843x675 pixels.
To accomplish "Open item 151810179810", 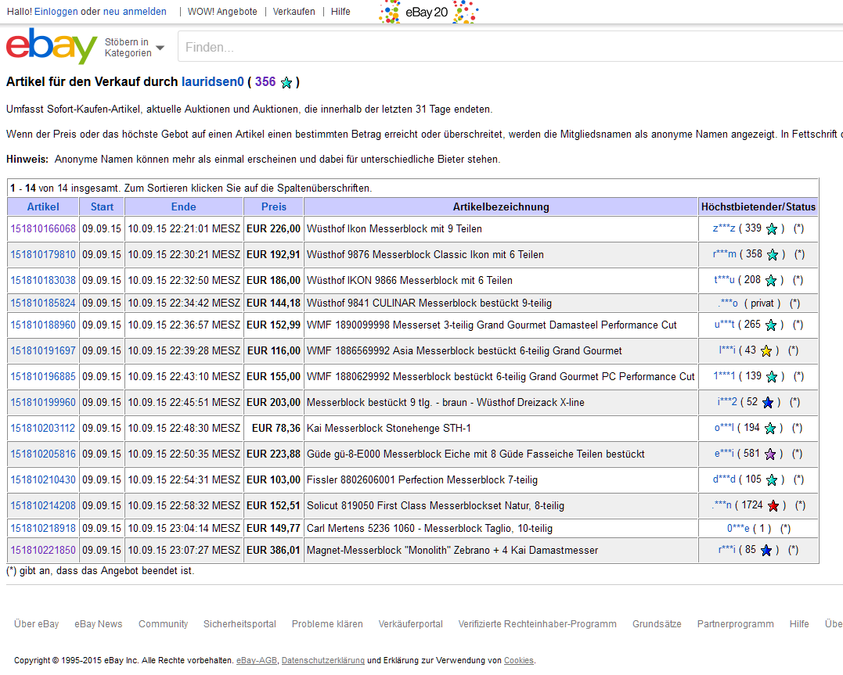I will (43, 255).
